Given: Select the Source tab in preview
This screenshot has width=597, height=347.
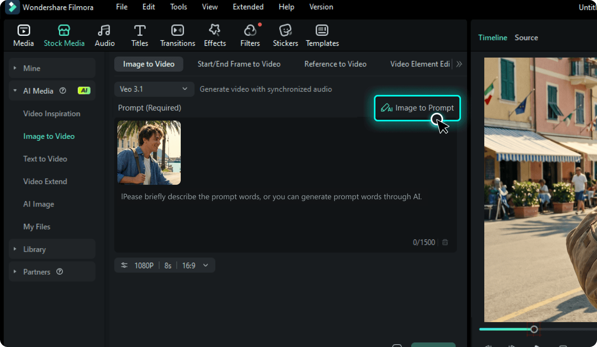Looking at the screenshot, I should click(526, 37).
